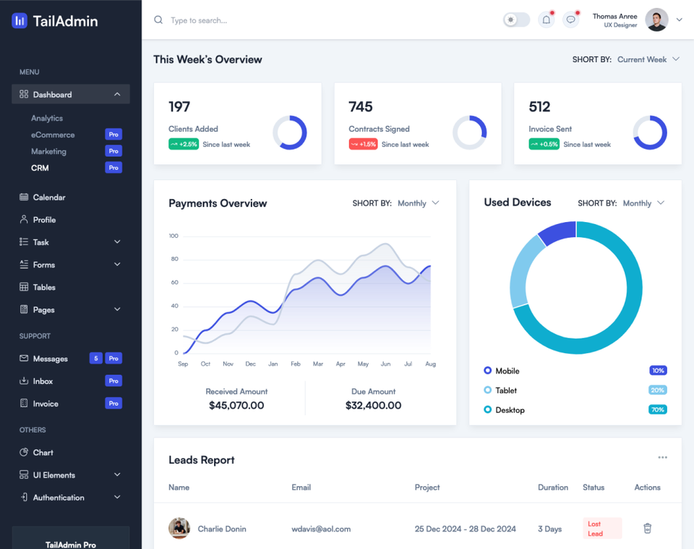
Task: Open Inbox from the Support section
Action: point(43,380)
